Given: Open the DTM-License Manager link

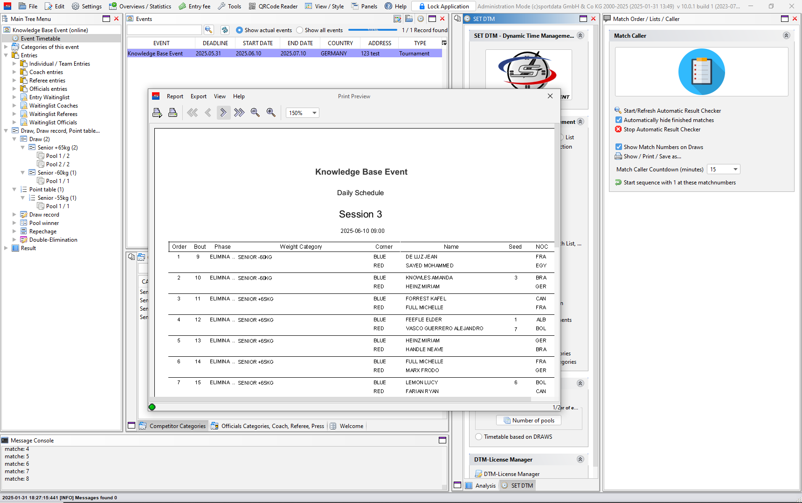Looking at the screenshot, I should [507, 474].
